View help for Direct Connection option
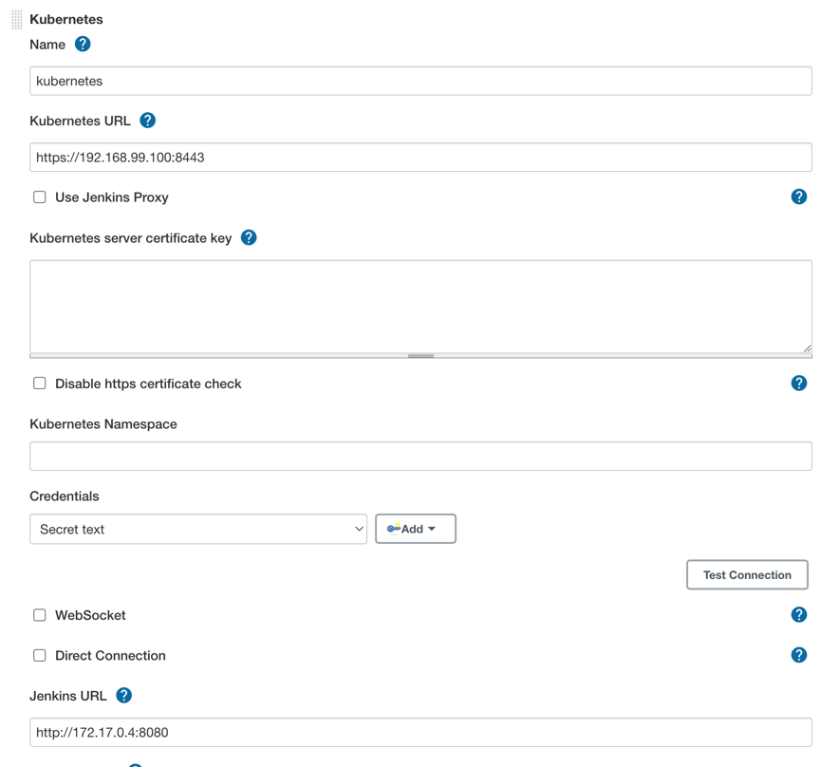Viewport: 839px width, 767px height. 799,654
